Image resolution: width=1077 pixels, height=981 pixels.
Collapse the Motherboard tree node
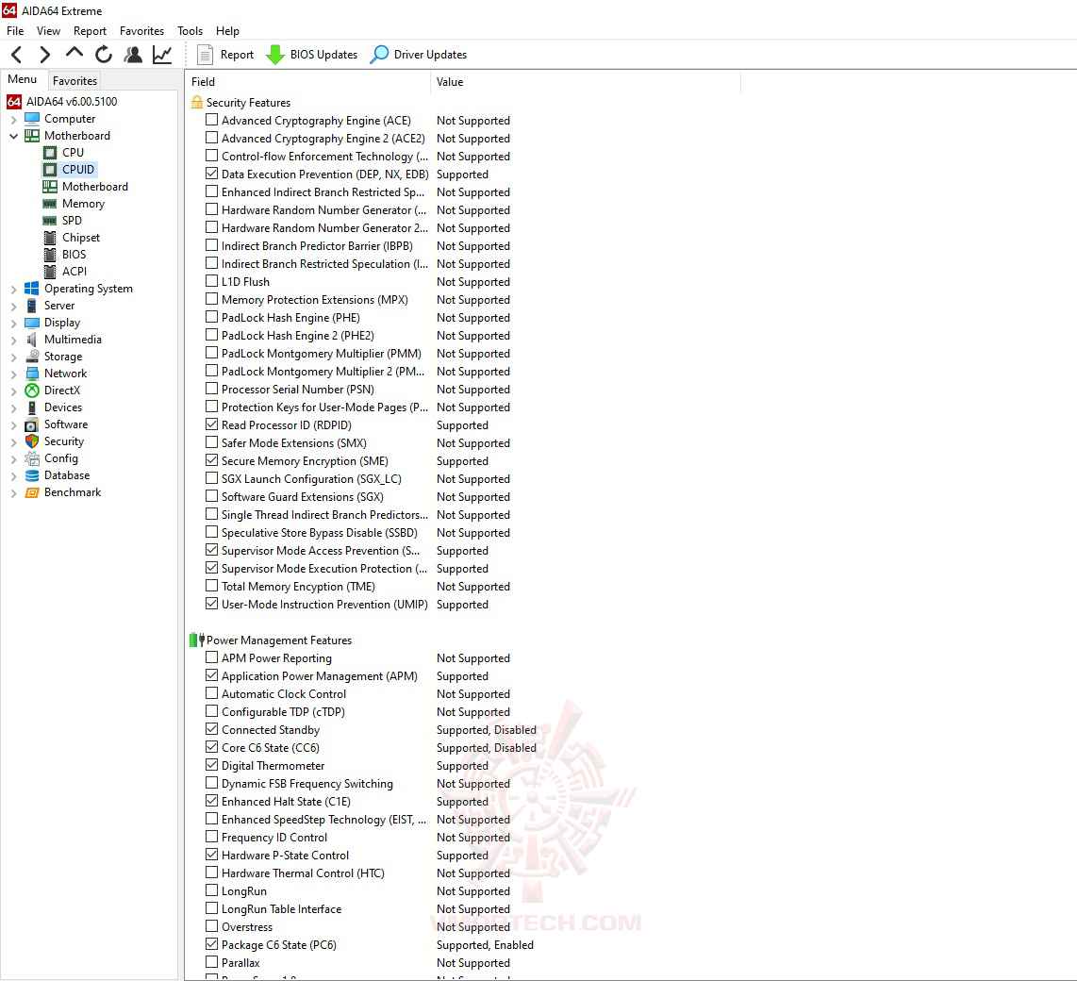click(13, 136)
